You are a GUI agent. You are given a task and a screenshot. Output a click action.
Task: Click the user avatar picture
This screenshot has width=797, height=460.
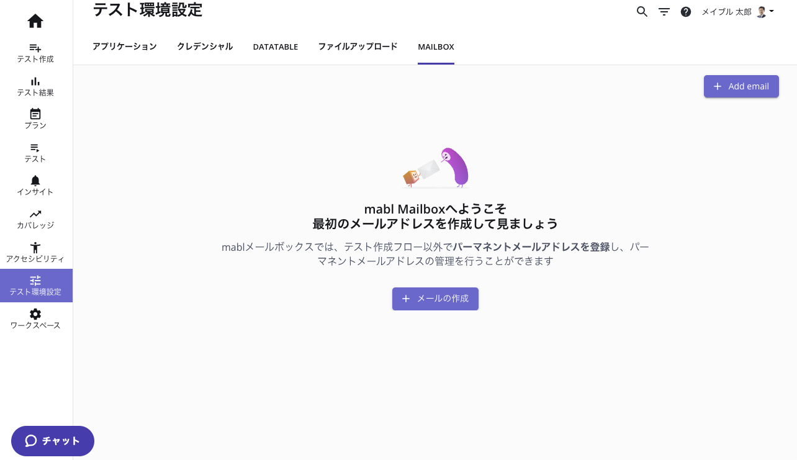pos(762,12)
